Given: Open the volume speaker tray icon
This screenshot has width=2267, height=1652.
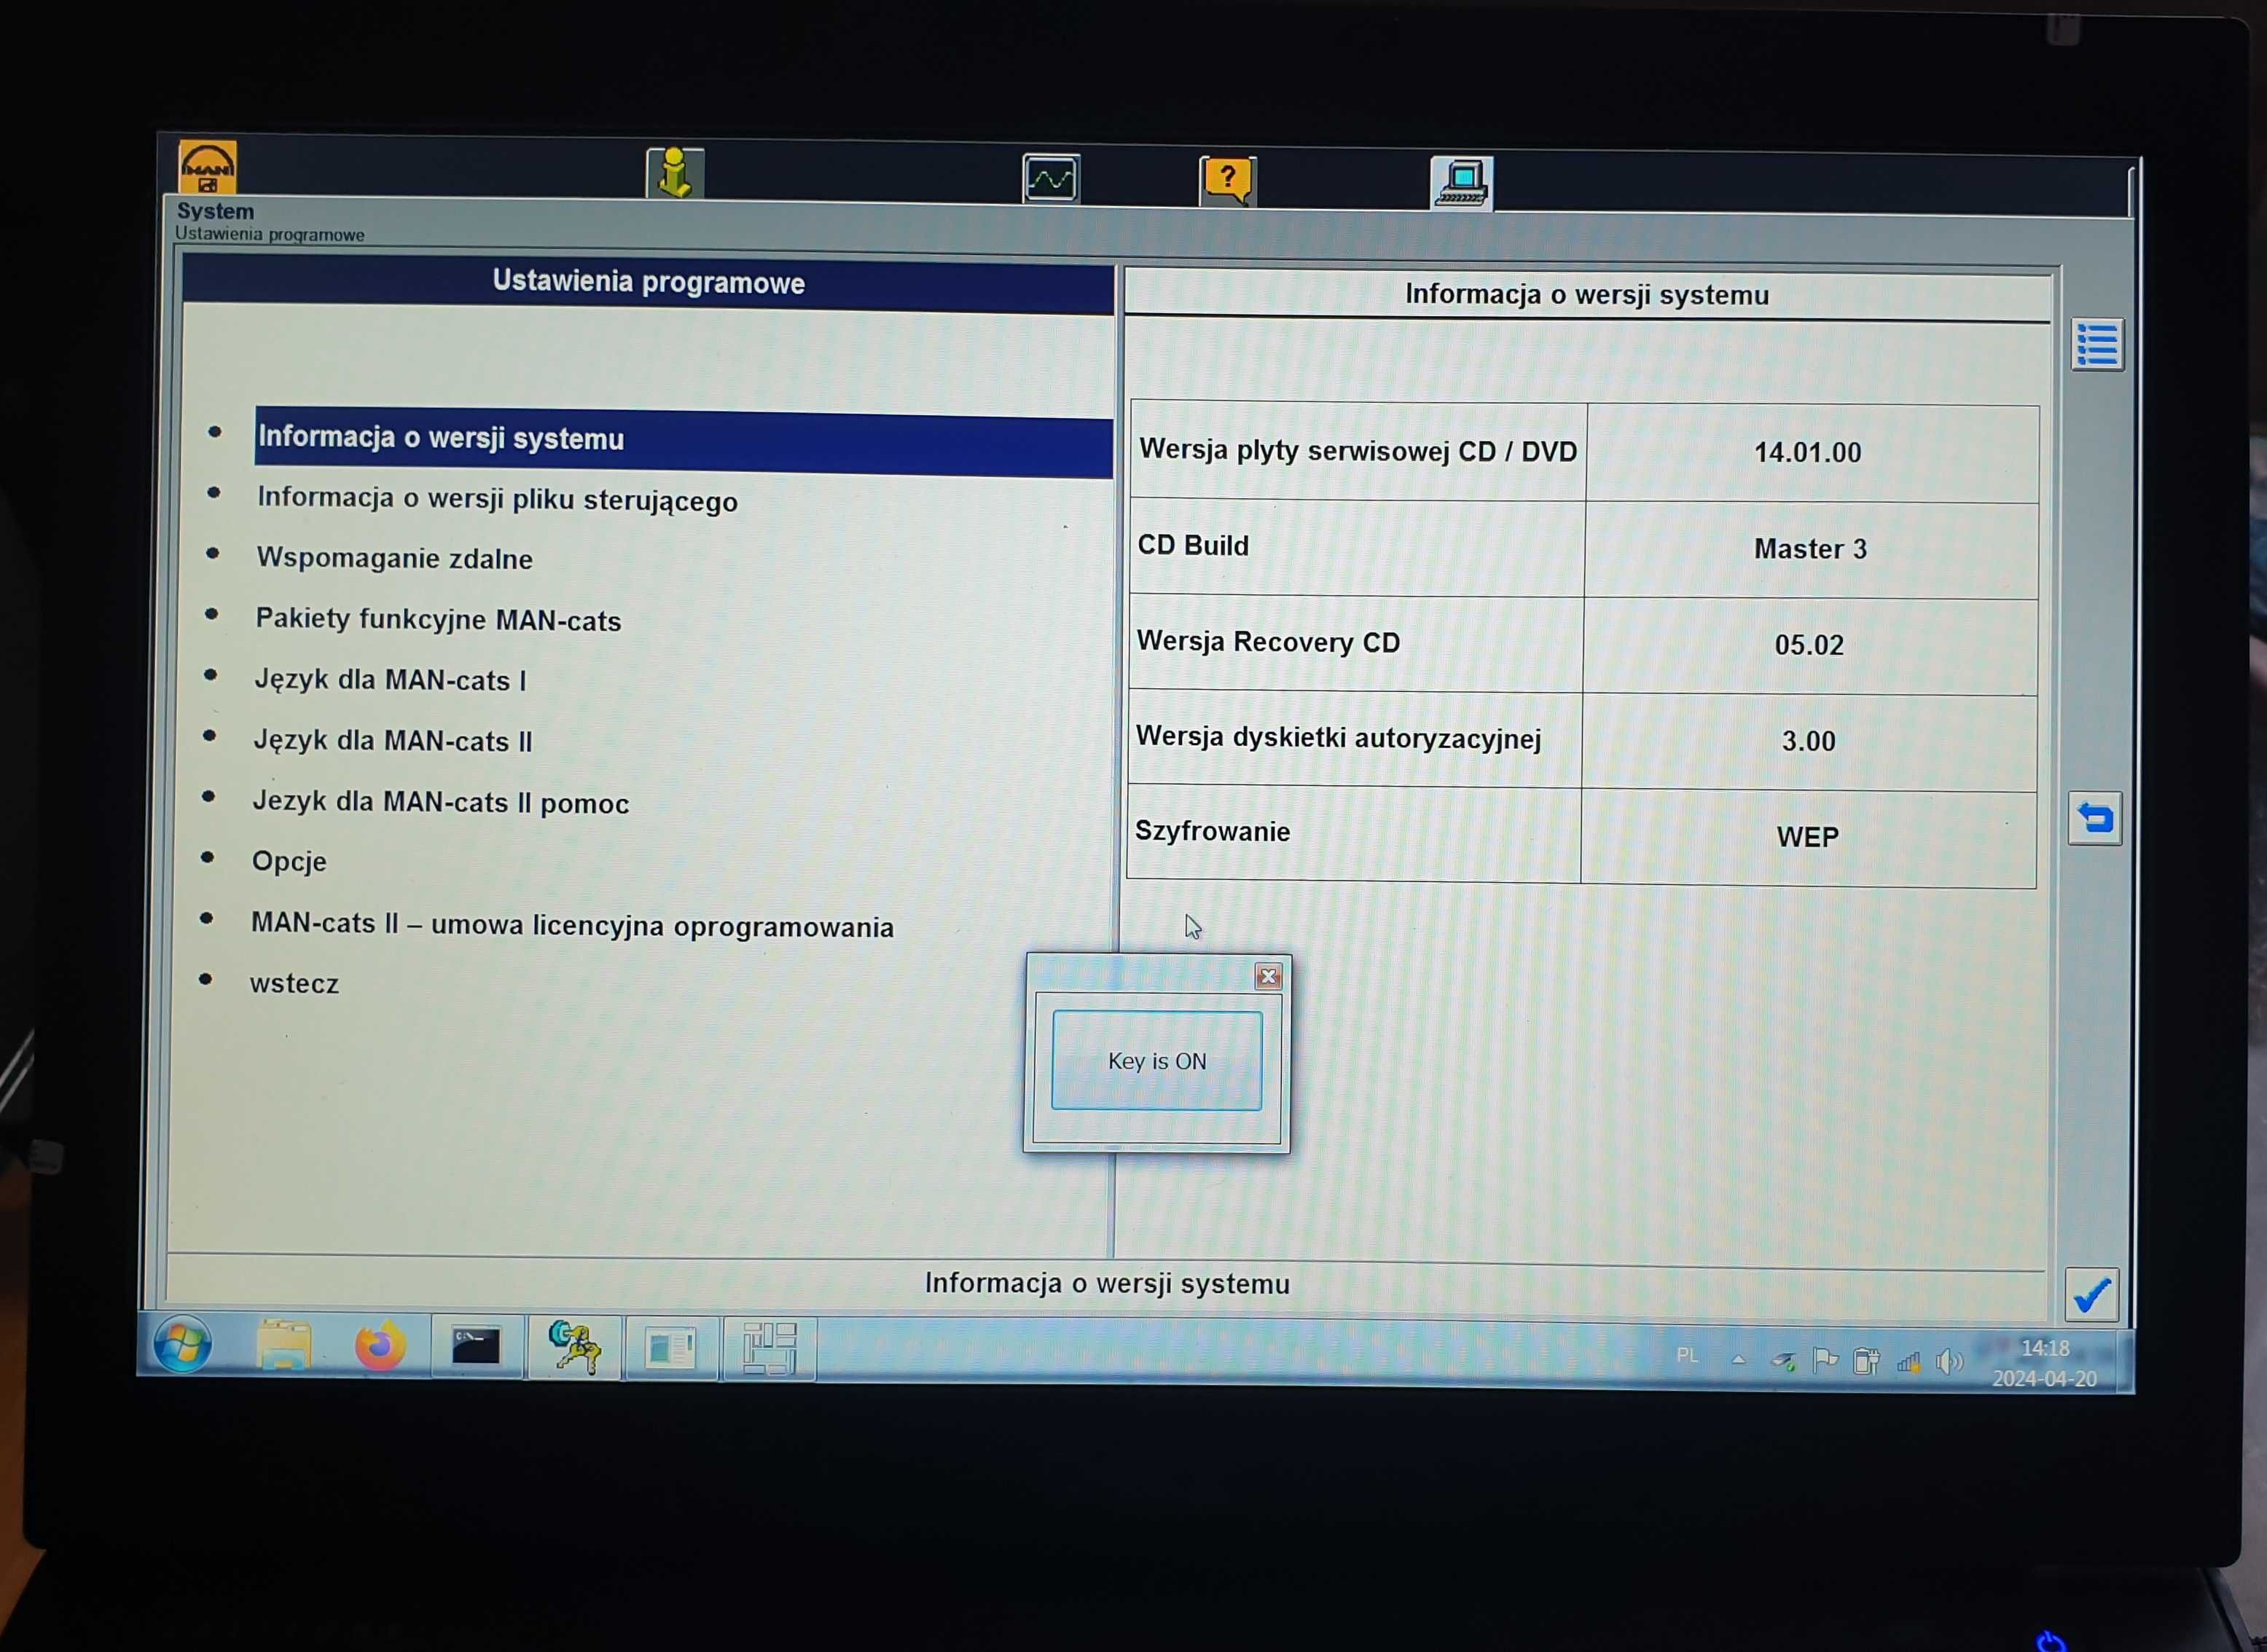Looking at the screenshot, I should pos(1949,1362).
